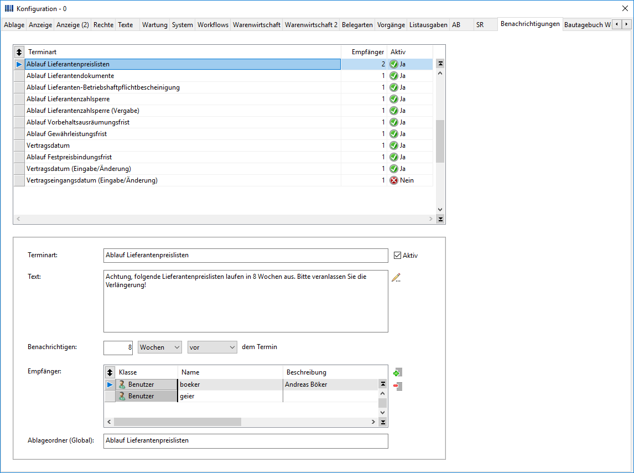This screenshot has height=473, width=634.
Task: Sort by the Empfänger column header
Action: [x=365, y=52]
